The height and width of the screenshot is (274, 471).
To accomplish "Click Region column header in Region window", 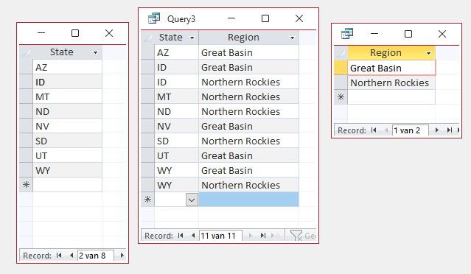I will click(x=391, y=53).
